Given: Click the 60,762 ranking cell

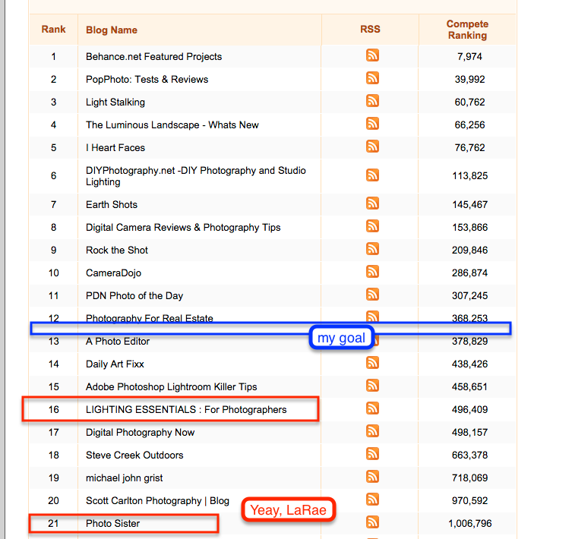Looking at the screenshot, I should point(469,102).
